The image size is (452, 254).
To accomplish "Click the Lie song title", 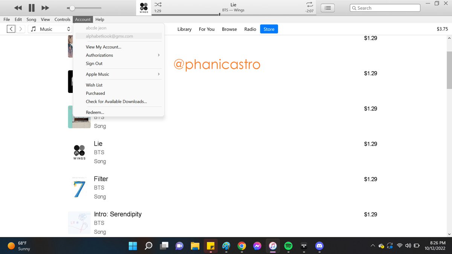I will click(x=98, y=144).
